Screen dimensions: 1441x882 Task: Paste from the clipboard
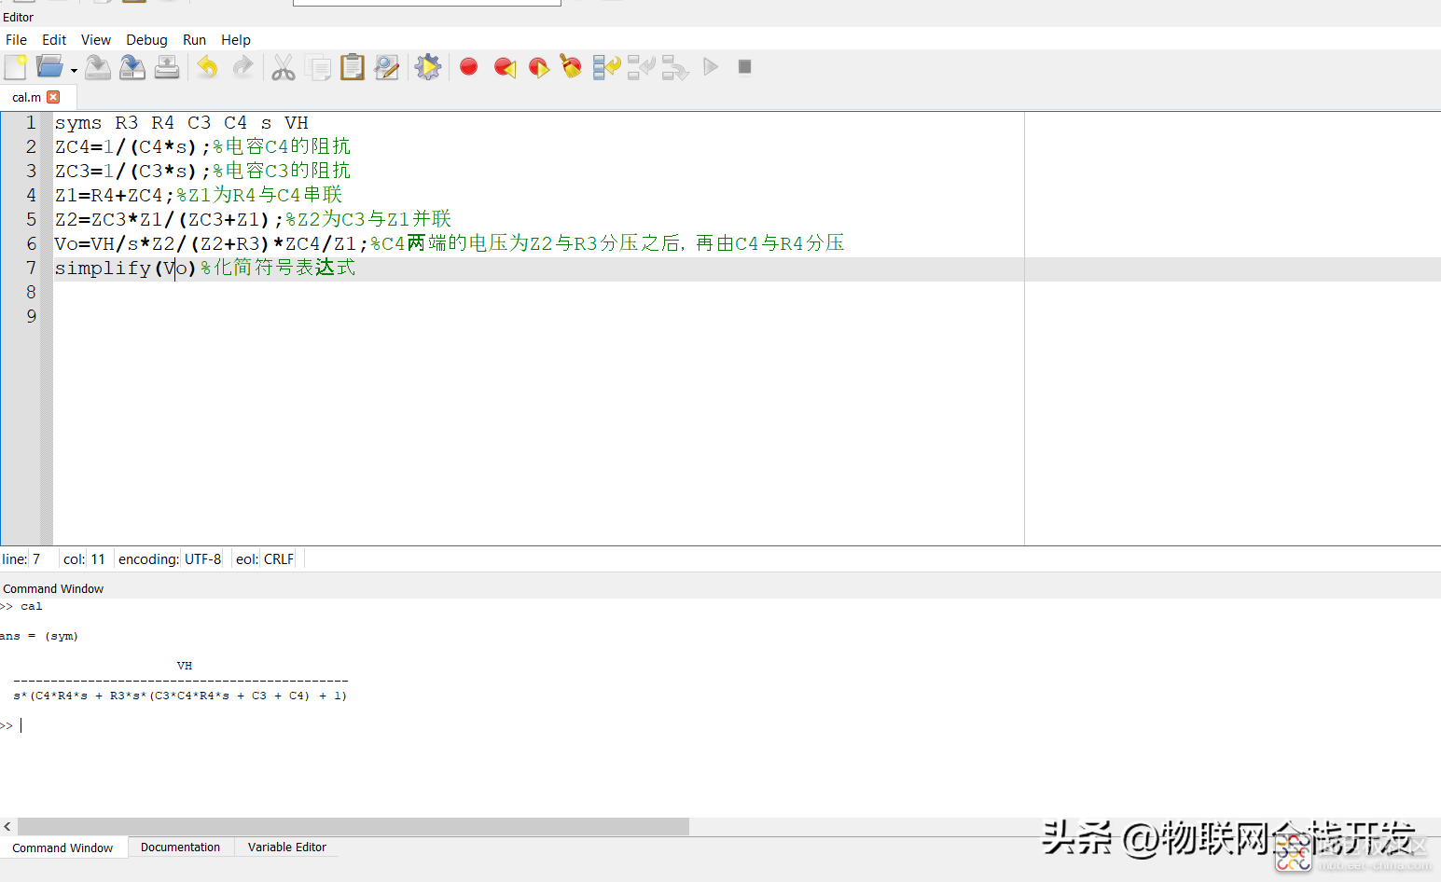353,67
